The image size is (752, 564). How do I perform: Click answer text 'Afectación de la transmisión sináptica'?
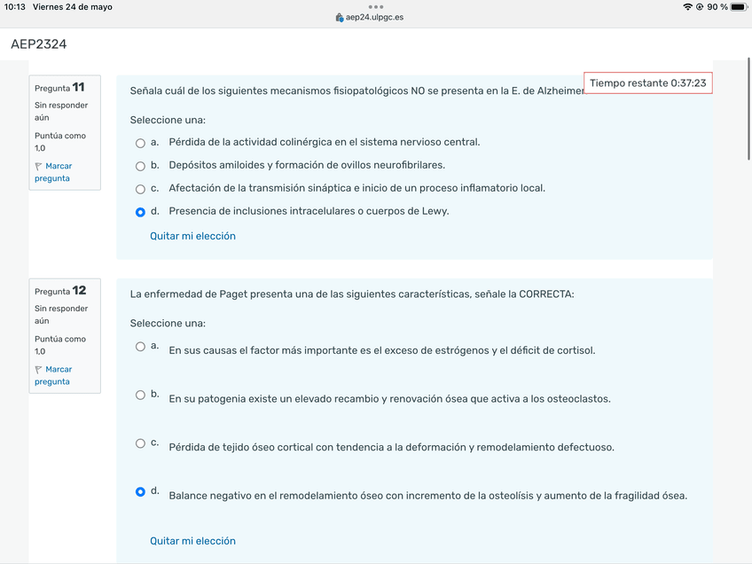click(356, 188)
